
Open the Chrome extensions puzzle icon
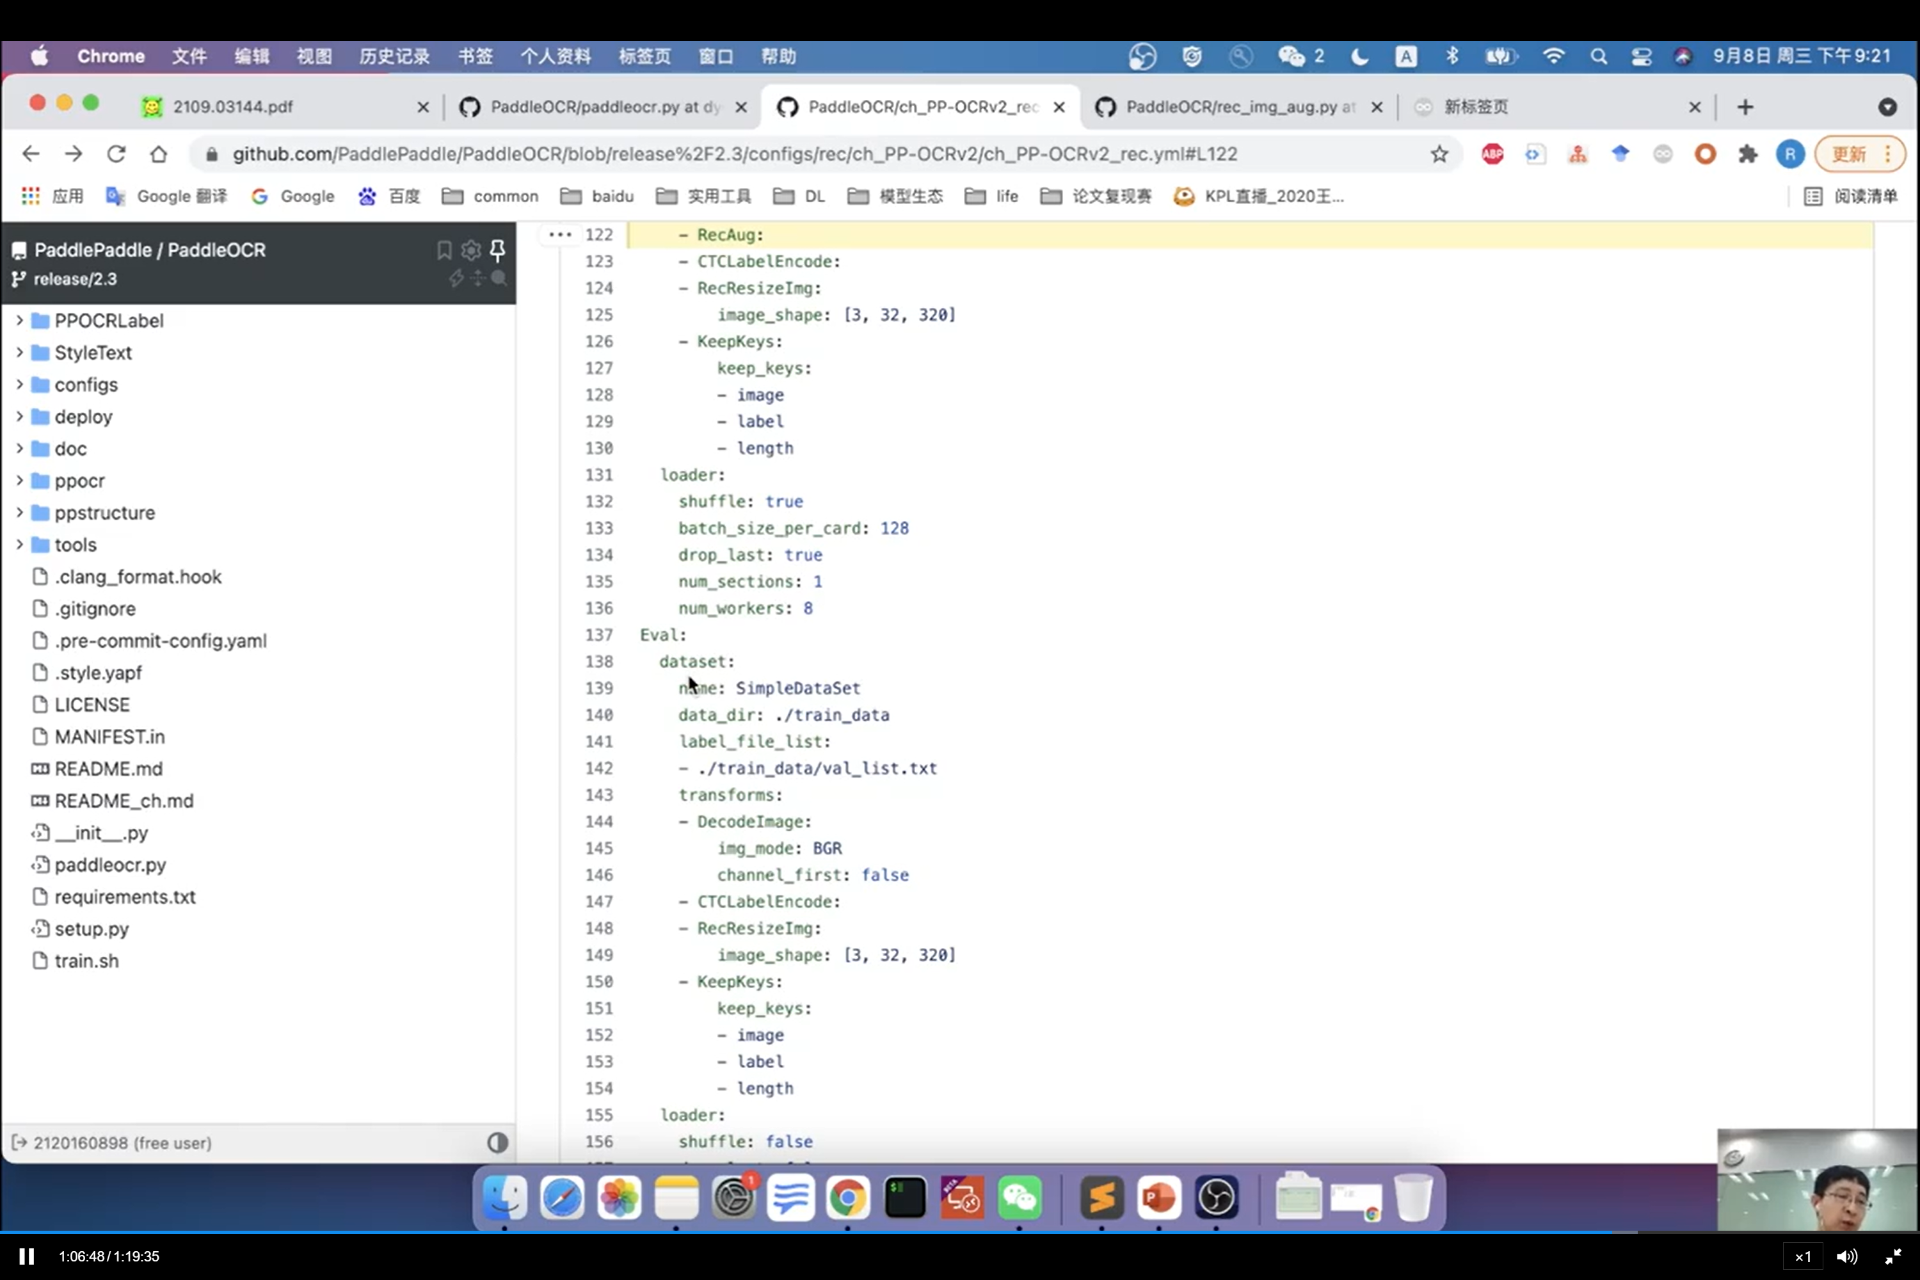1748,154
